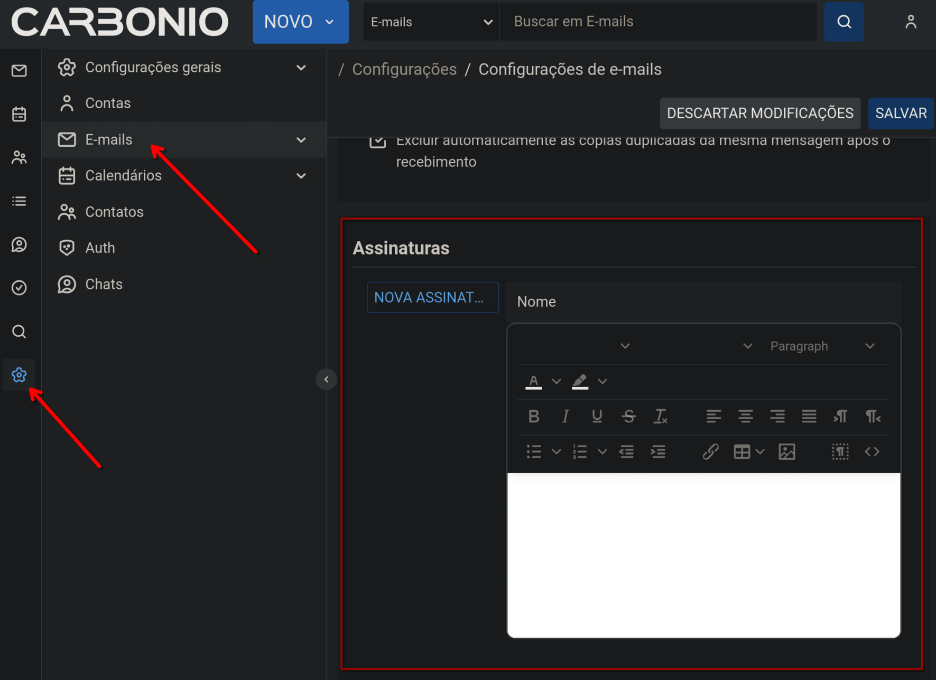The width and height of the screenshot is (936, 680).
Task: Center-align signature text
Action: [745, 417]
